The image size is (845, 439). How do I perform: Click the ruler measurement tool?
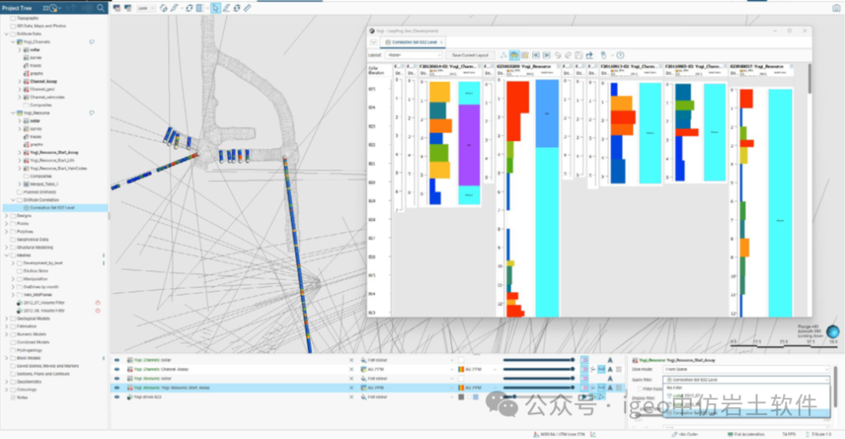[248, 8]
